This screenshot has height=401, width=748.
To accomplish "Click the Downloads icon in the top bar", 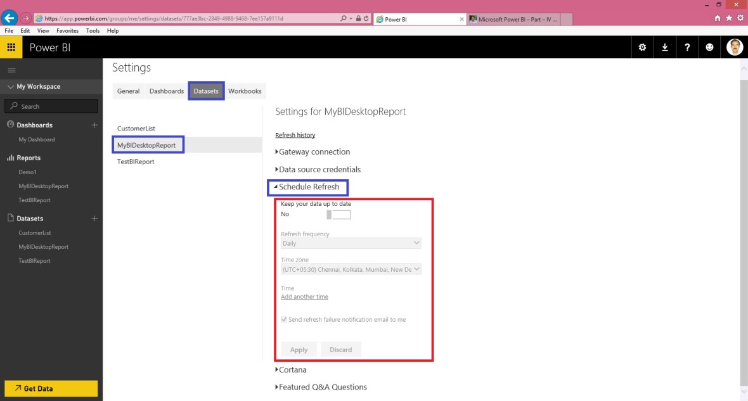I will (664, 47).
